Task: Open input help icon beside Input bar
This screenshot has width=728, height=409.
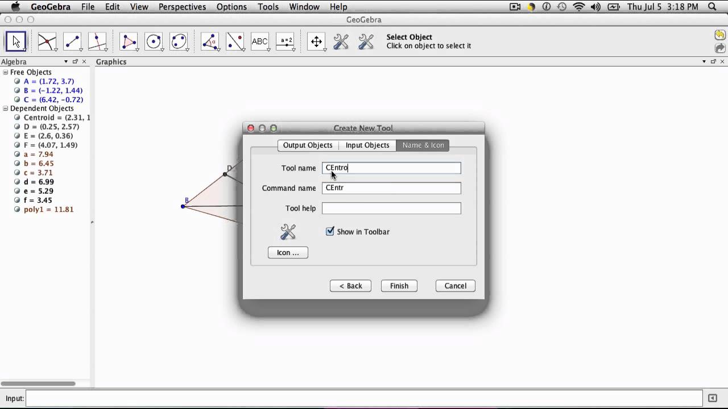Action: point(713,398)
